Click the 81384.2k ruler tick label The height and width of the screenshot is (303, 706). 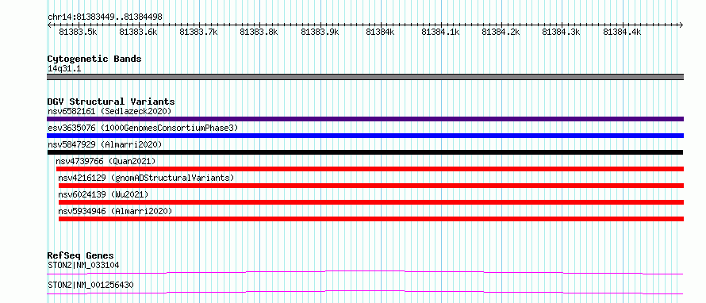coord(501,32)
